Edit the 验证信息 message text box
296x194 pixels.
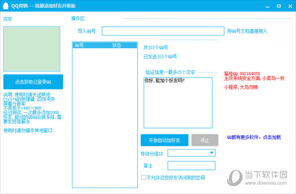(x=178, y=103)
